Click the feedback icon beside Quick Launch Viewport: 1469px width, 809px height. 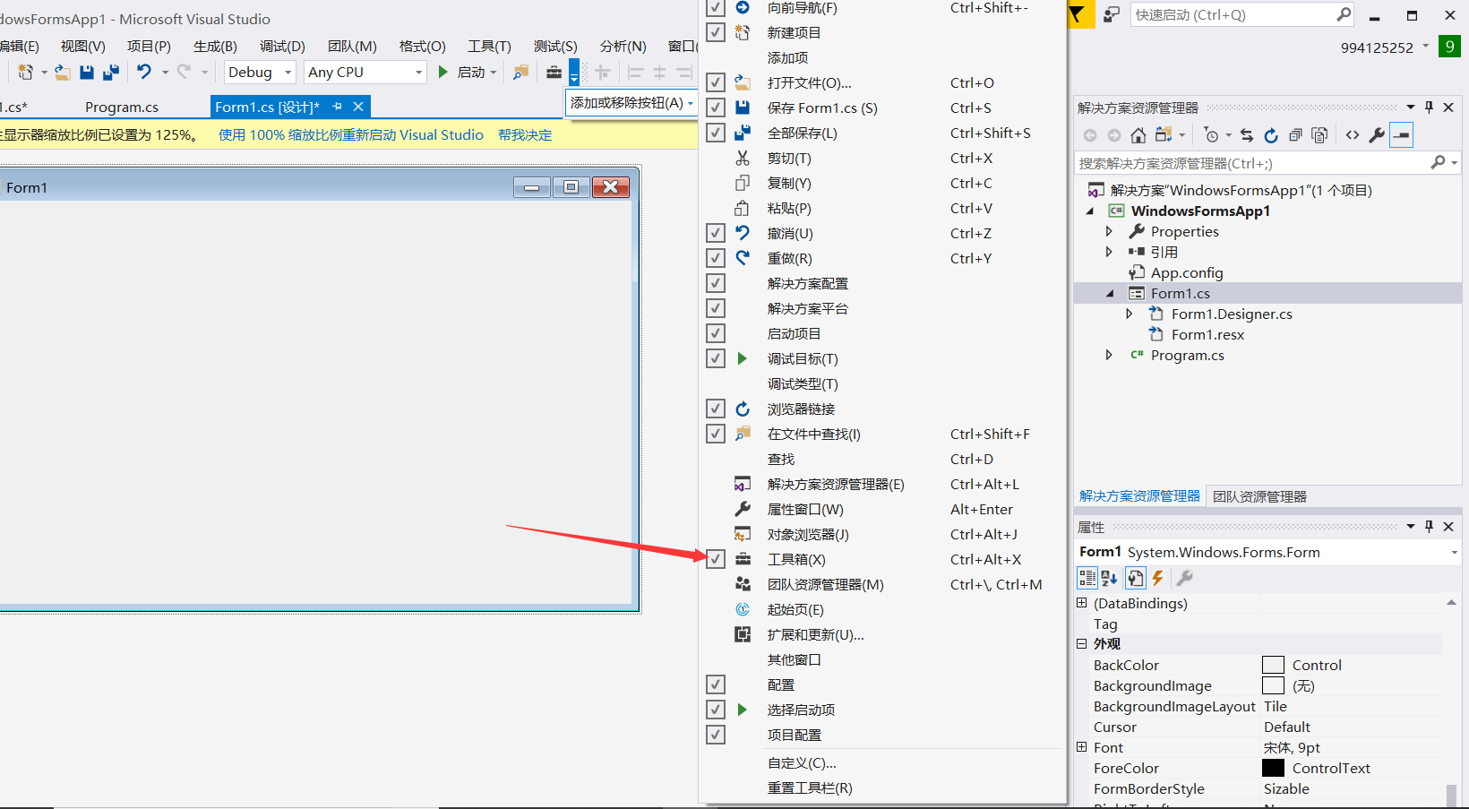pos(1112,14)
